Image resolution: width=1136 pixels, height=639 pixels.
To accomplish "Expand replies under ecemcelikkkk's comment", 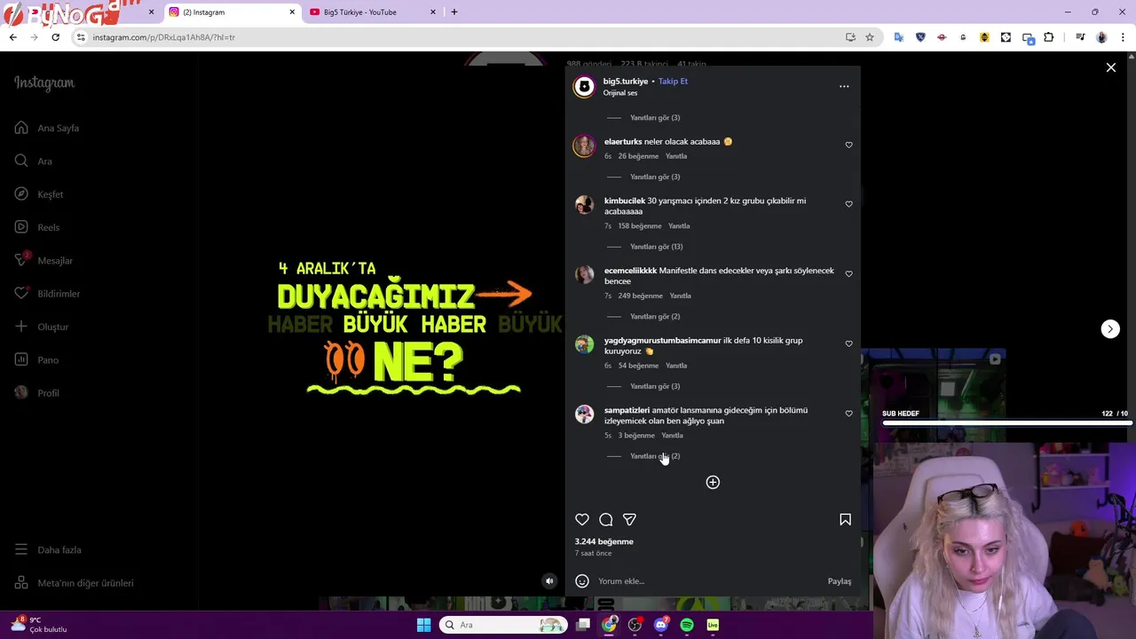I will (x=655, y=316).
